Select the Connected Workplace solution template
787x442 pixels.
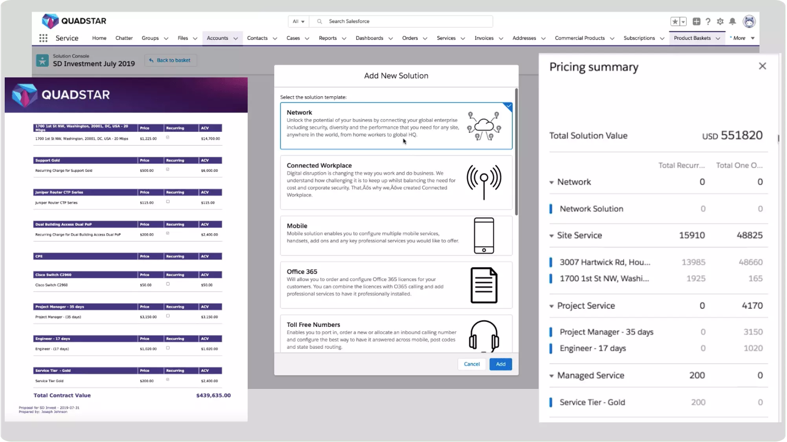coord(396,182)
